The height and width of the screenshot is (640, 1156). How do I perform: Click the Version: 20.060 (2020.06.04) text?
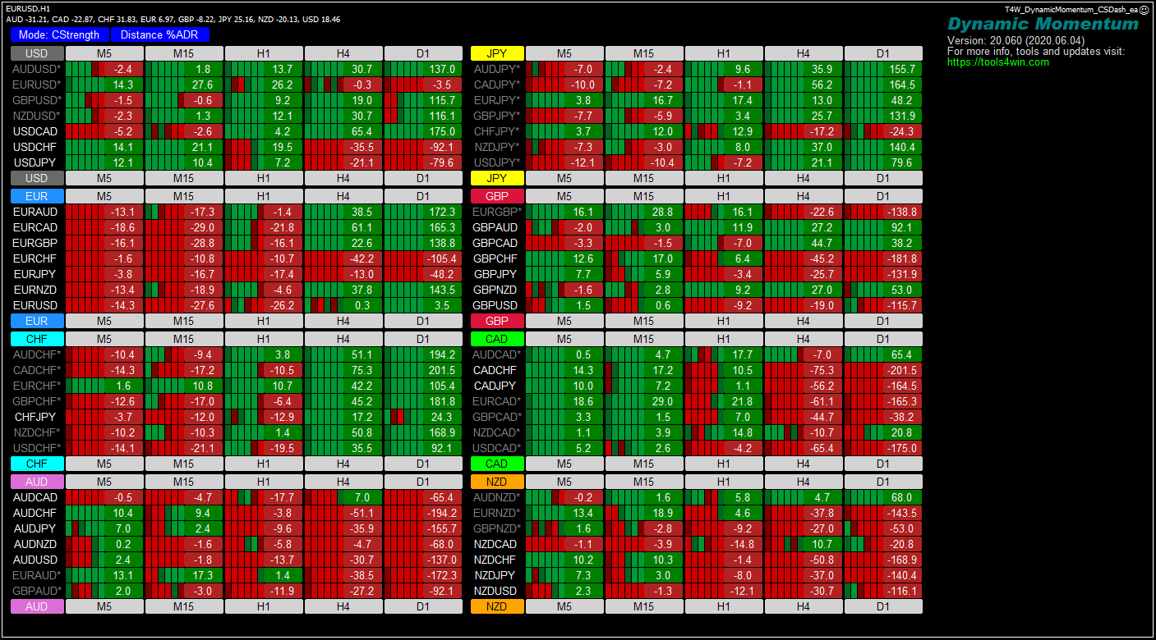point(1016,40)
